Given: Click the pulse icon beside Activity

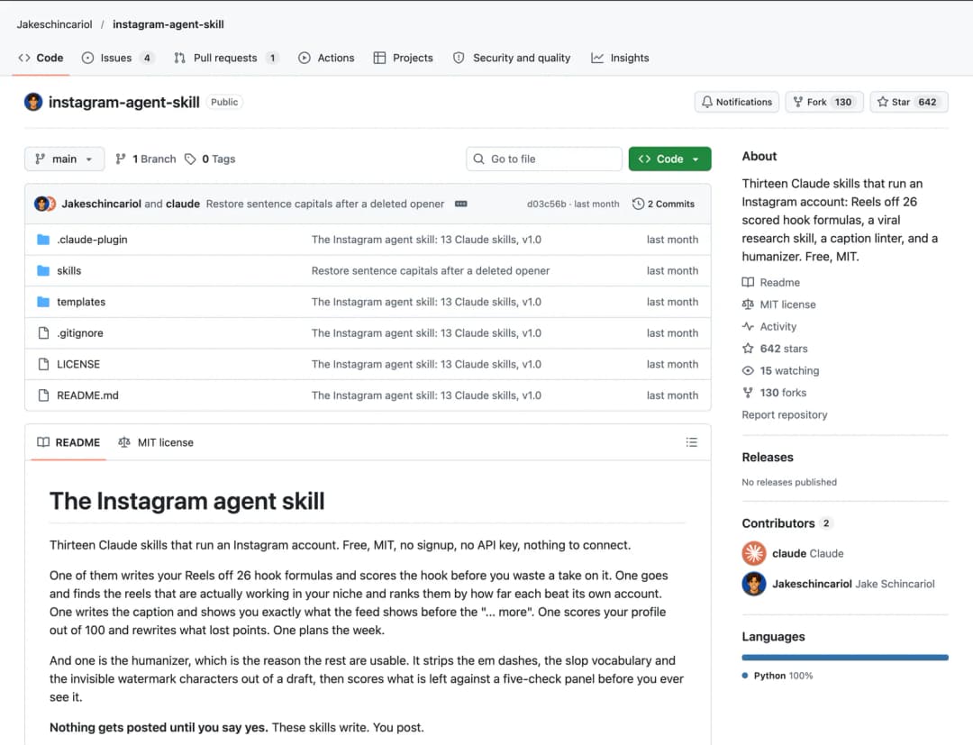Looking at the screenshot, I should 749,326.
